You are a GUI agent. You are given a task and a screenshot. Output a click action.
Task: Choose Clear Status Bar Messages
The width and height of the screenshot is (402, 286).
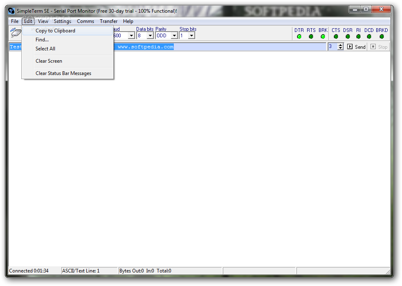coord(67,73)
